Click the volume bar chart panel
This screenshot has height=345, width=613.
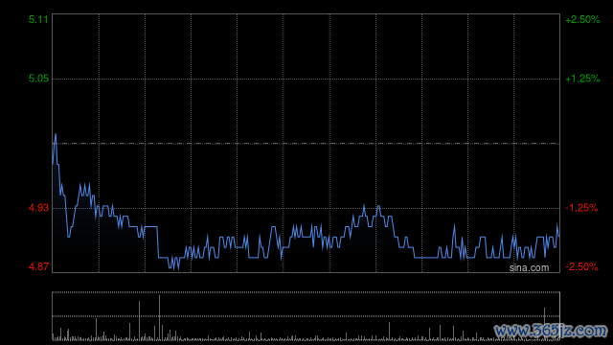coord(306,316)
